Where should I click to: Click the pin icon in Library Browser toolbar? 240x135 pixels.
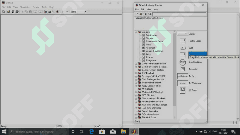[x=145, y=14]
